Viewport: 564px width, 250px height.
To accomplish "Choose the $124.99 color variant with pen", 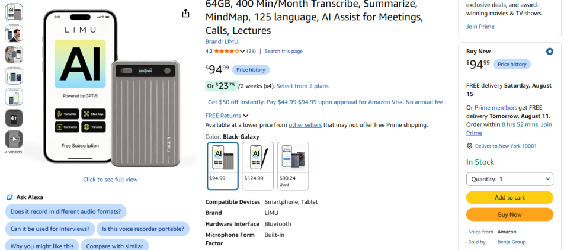I will (x=258, y=166).
